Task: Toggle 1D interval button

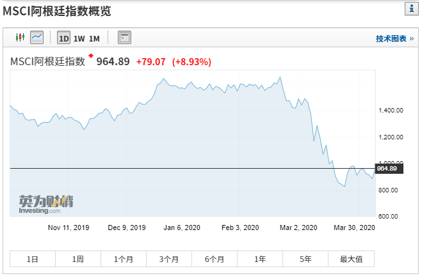Action: click(64, 38)
